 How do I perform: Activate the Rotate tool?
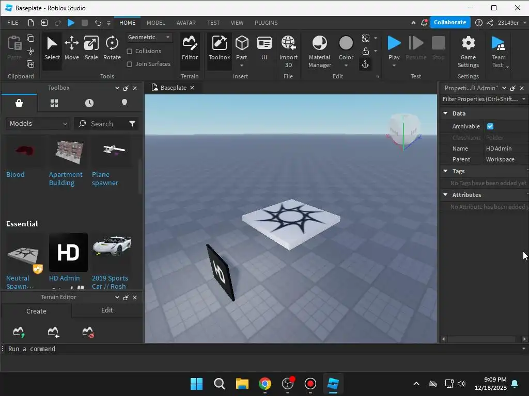pyautogui.click(x=112, y=48)
